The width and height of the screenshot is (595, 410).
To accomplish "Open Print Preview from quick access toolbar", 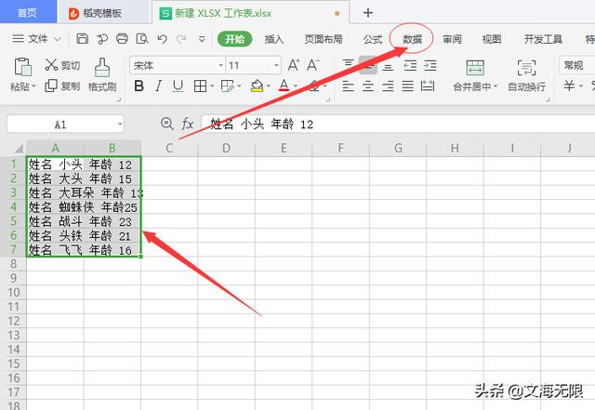I will point(142,39).
